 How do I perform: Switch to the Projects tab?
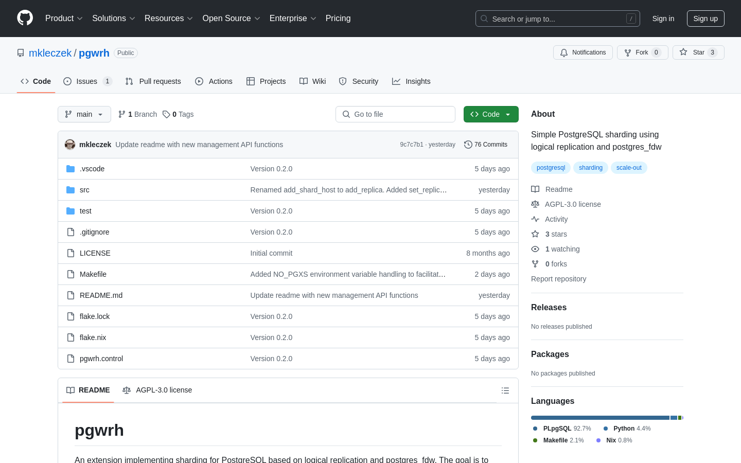[x=266, y=81]
